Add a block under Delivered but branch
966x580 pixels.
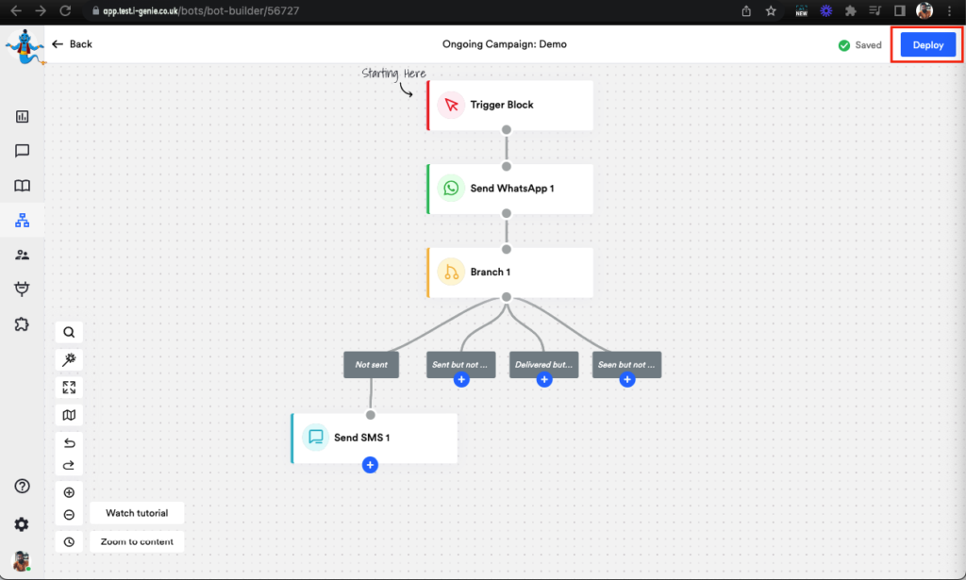pyautogui.click(x=544, y=379)
